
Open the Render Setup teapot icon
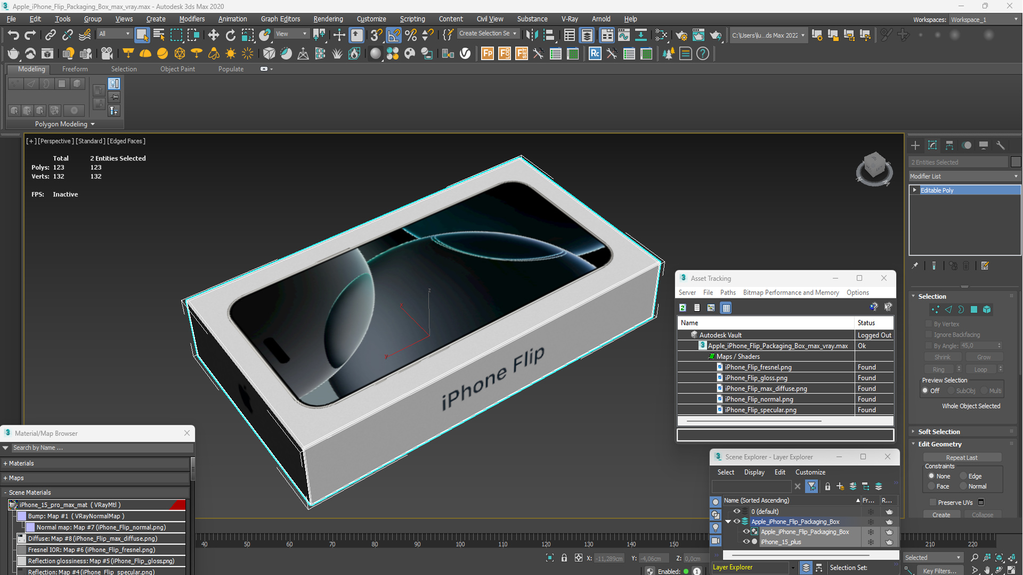[681, 35]
